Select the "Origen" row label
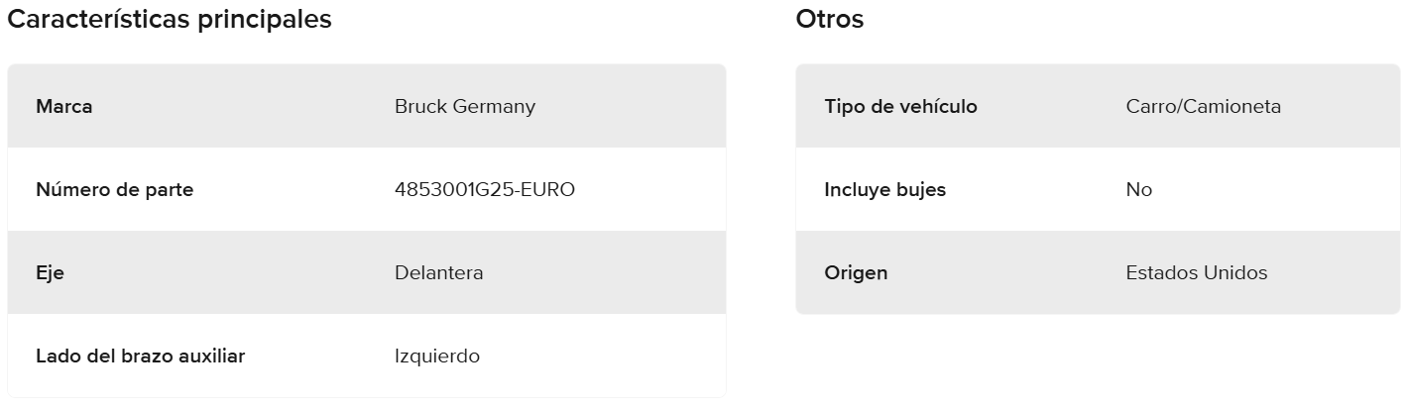The width and height of the screenshot is (1409, 408). point(856,272)
